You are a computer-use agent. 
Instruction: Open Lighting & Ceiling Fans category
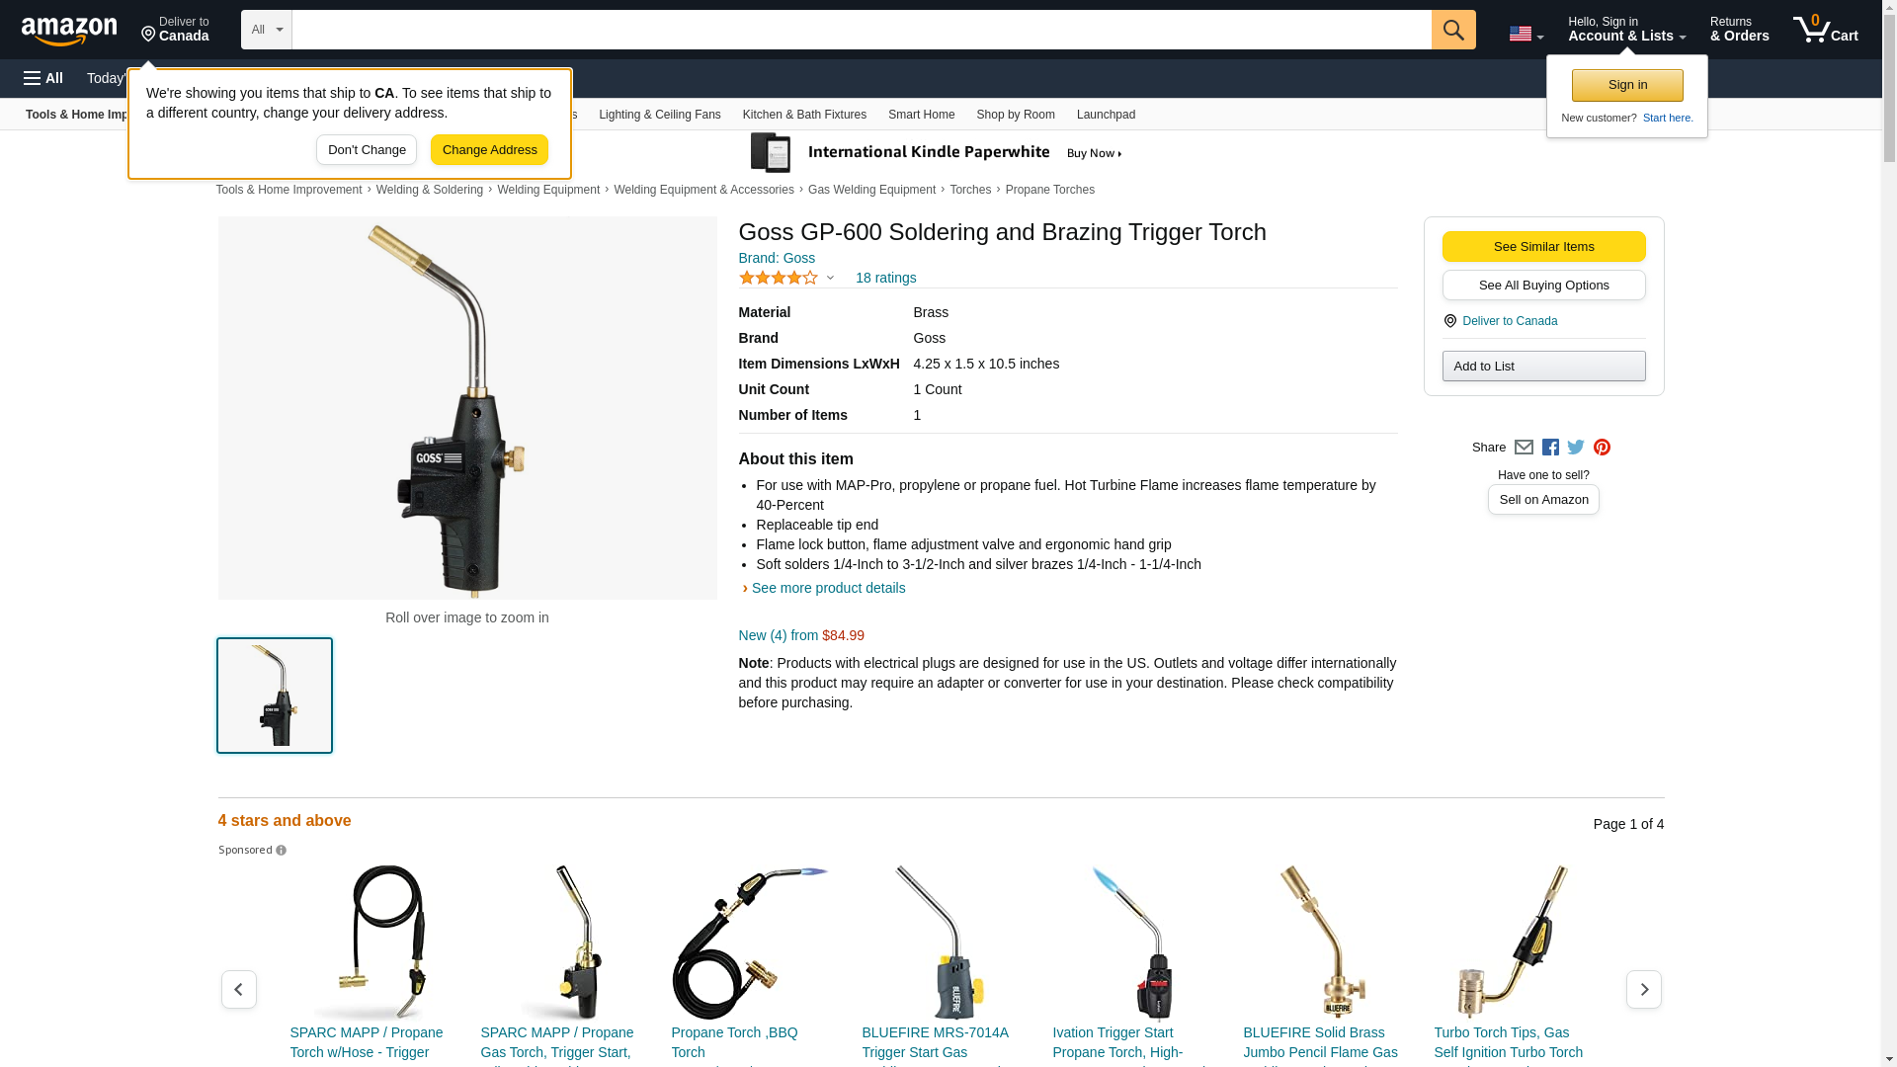(x=659, y=115)
